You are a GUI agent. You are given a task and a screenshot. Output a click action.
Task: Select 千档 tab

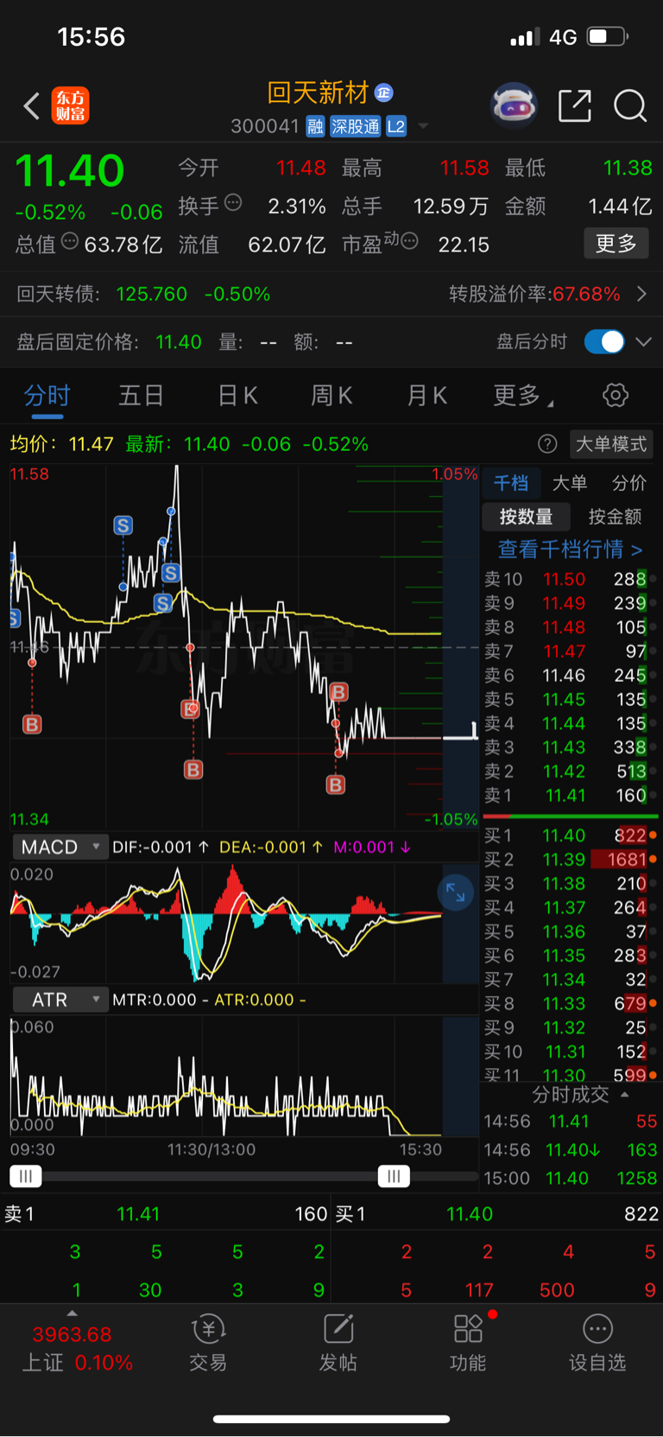pos(511,483)
